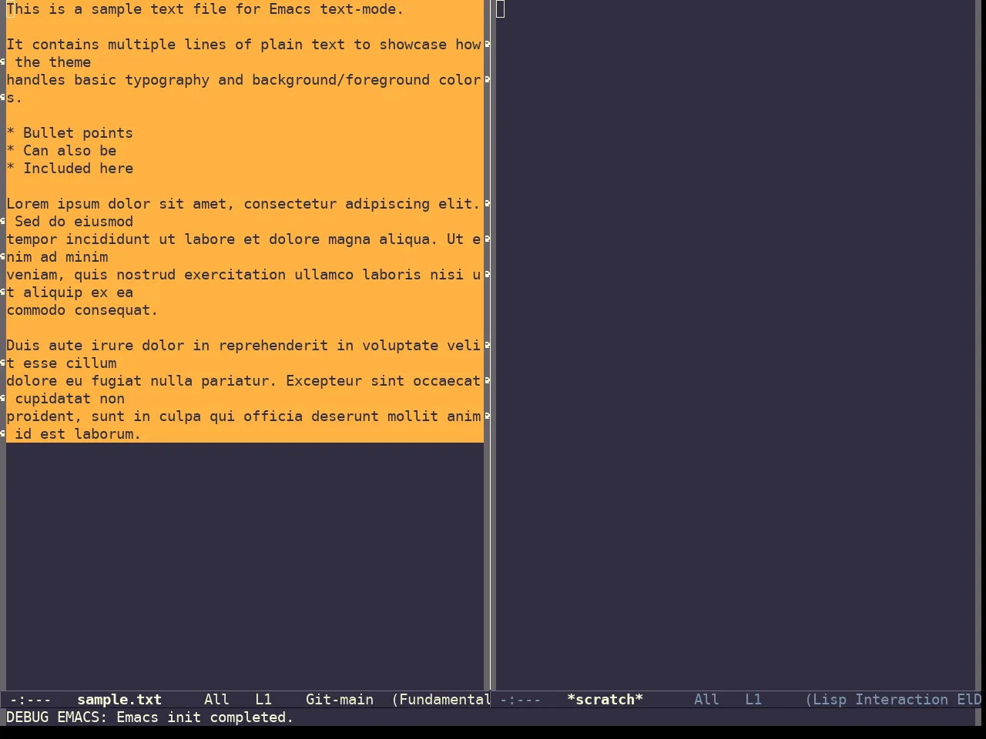Screen dimensions: 986x739
Task: Click the '* Bullet points' line
Action: pyautogui.click(x=69, y=133)
